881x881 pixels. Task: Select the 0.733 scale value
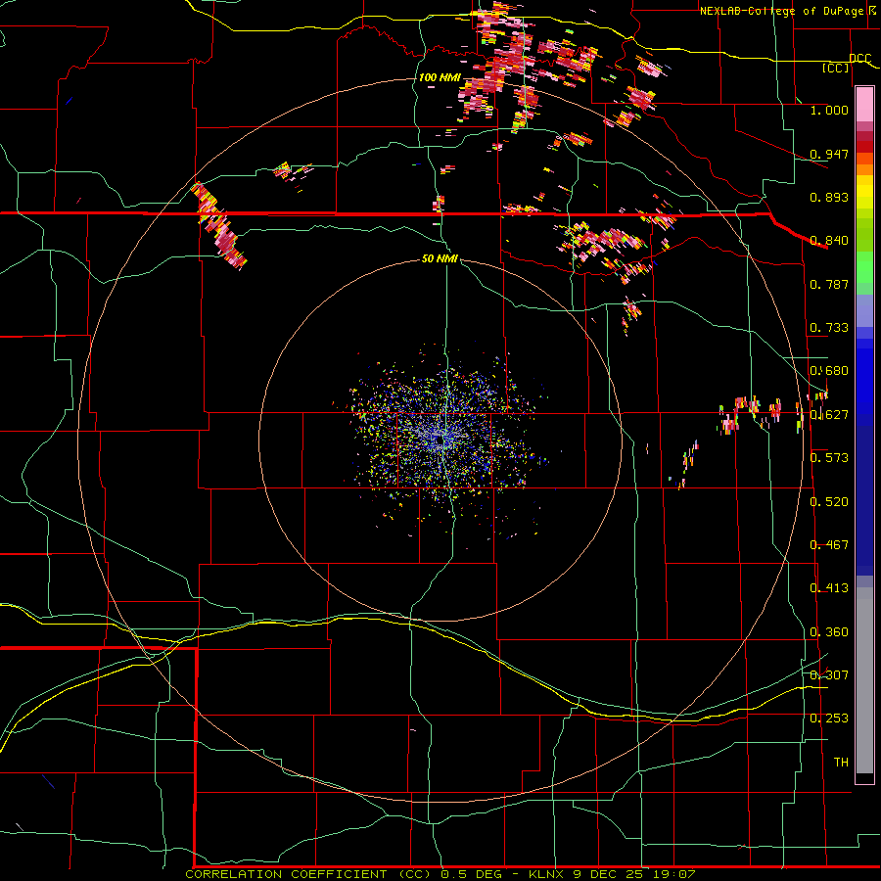[829, 327]
